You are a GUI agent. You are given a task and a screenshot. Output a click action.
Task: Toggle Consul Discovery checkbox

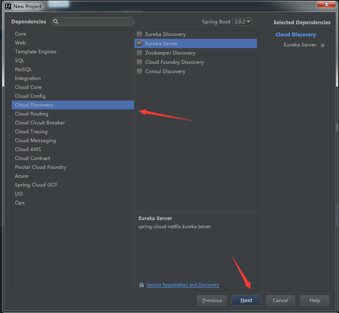(140, 71)
